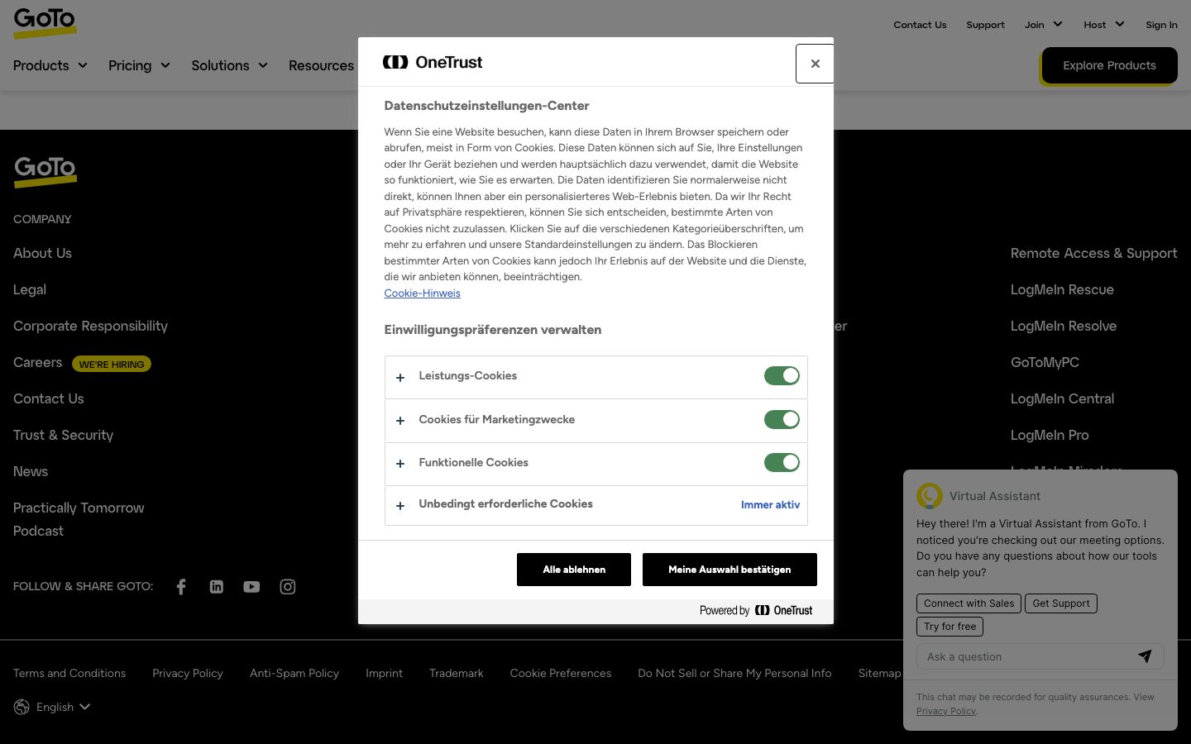Open the Cookie-Hinweis link
This screenshot has height=744, width=1191.
pyautogui.click(x=422, y=293)
